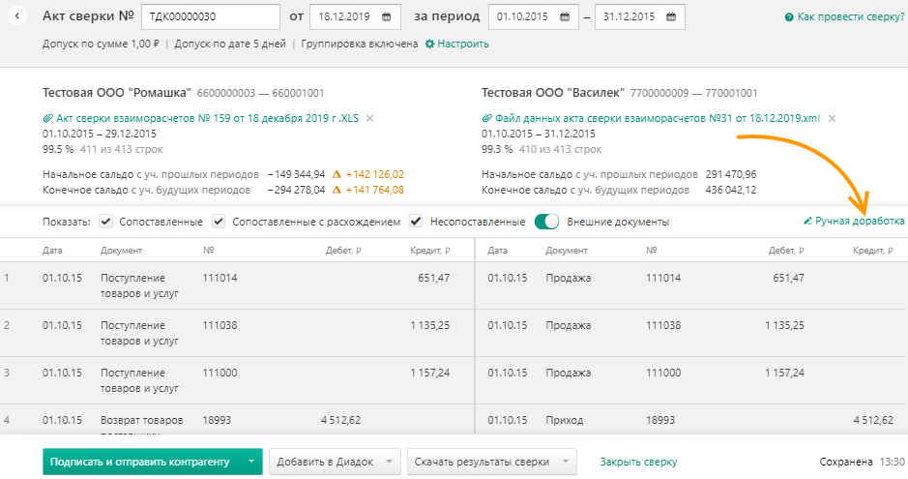Click left debit value 4 512,62

[341, 421]
